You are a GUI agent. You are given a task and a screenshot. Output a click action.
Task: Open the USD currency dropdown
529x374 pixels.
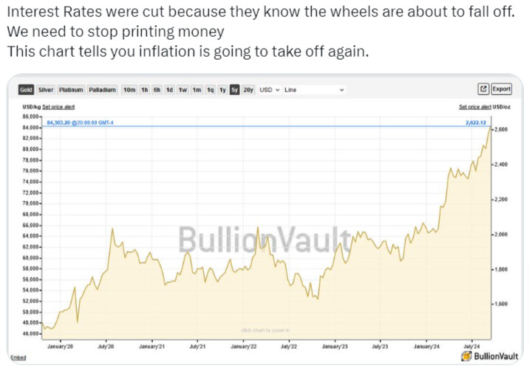(x=269, y=90)
